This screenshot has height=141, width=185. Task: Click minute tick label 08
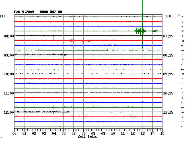click(x=93, y=134)
